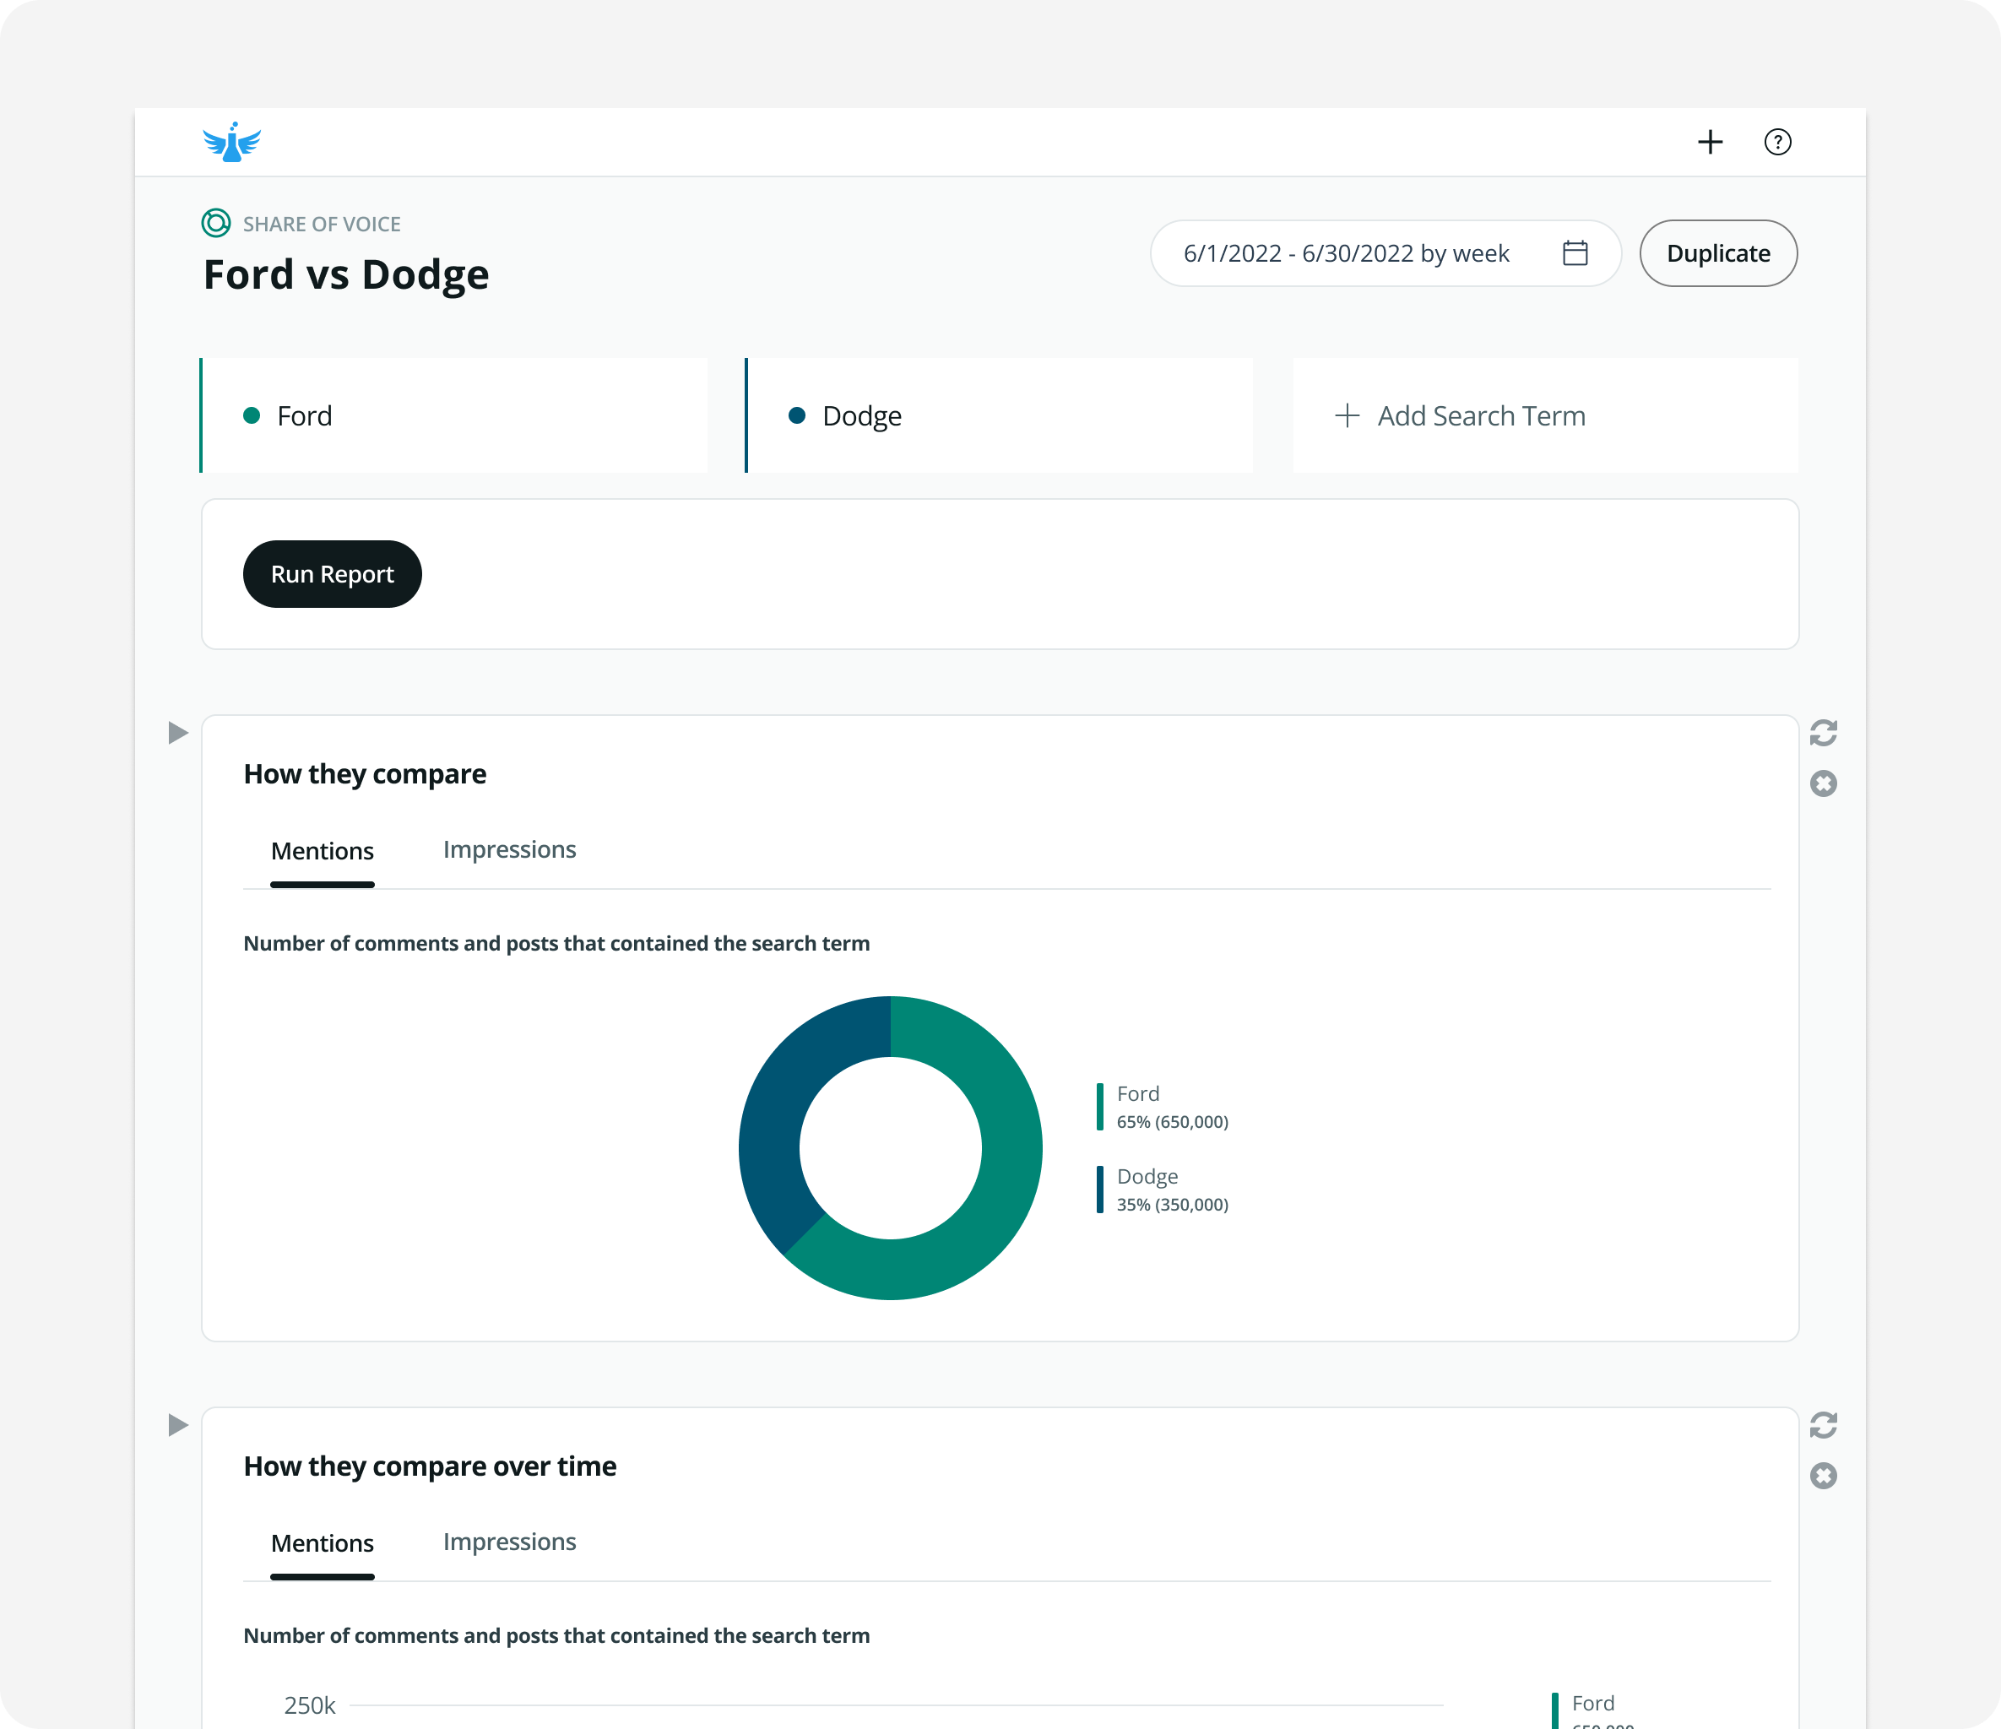This screenshot has width=2001, height=1729.
Task: Select Mentions tab in compare over time
Action: pos(322,1542)
